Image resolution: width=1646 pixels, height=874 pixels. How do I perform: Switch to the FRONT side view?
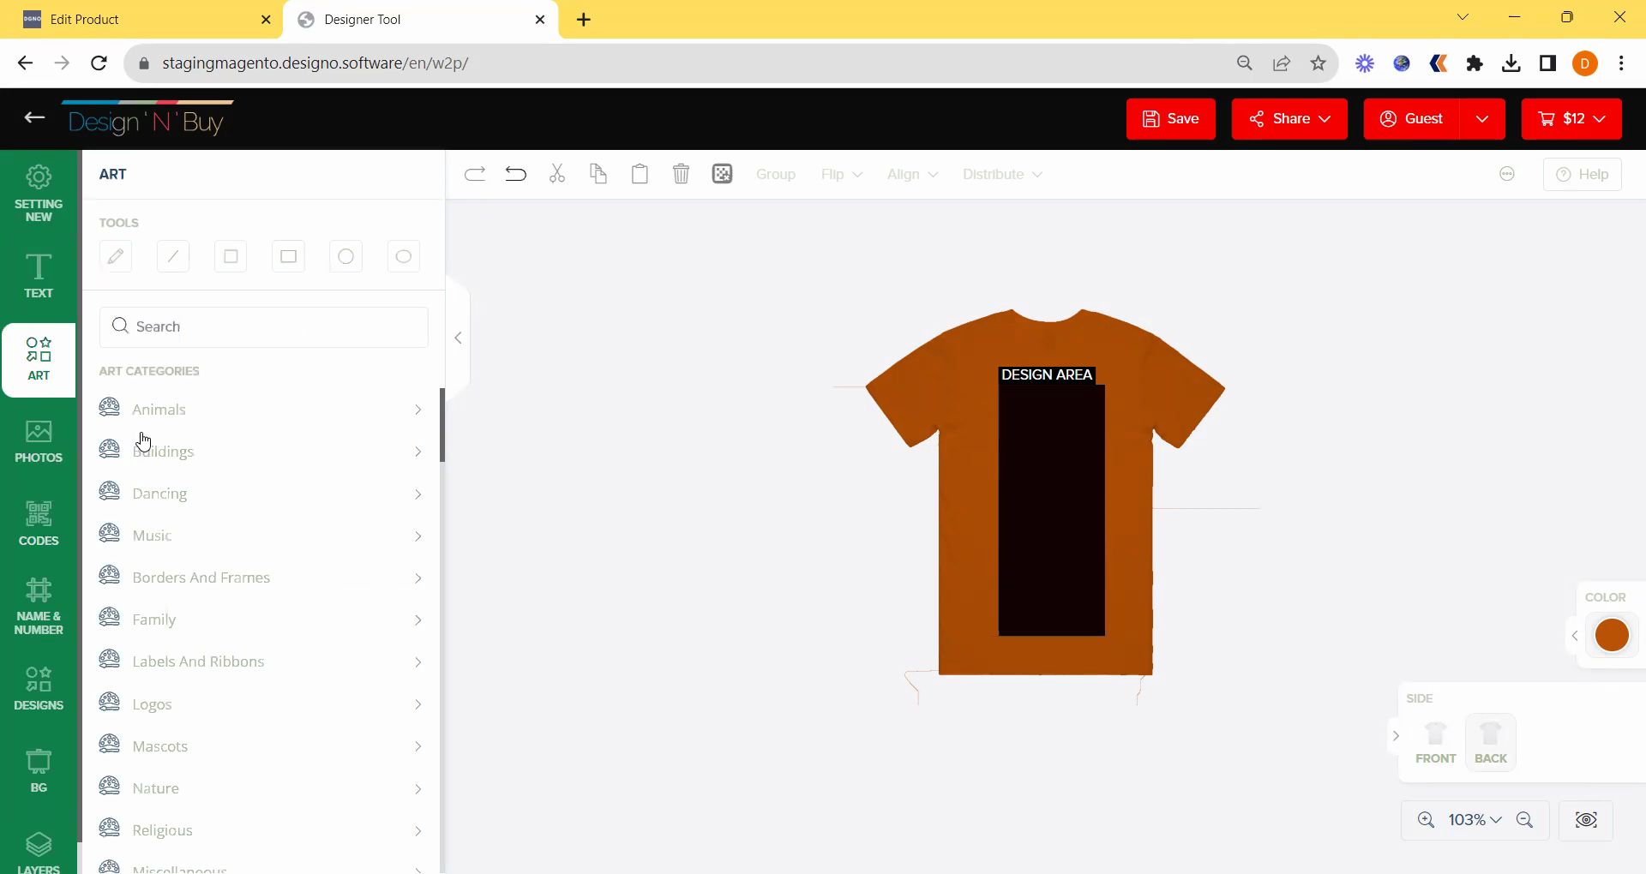(1435, 742)
